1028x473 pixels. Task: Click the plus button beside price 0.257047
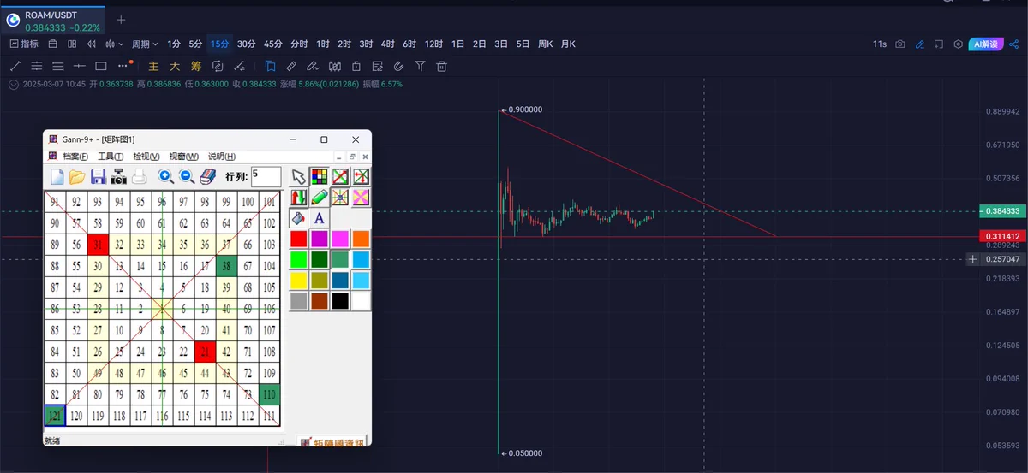pos(972,258)
